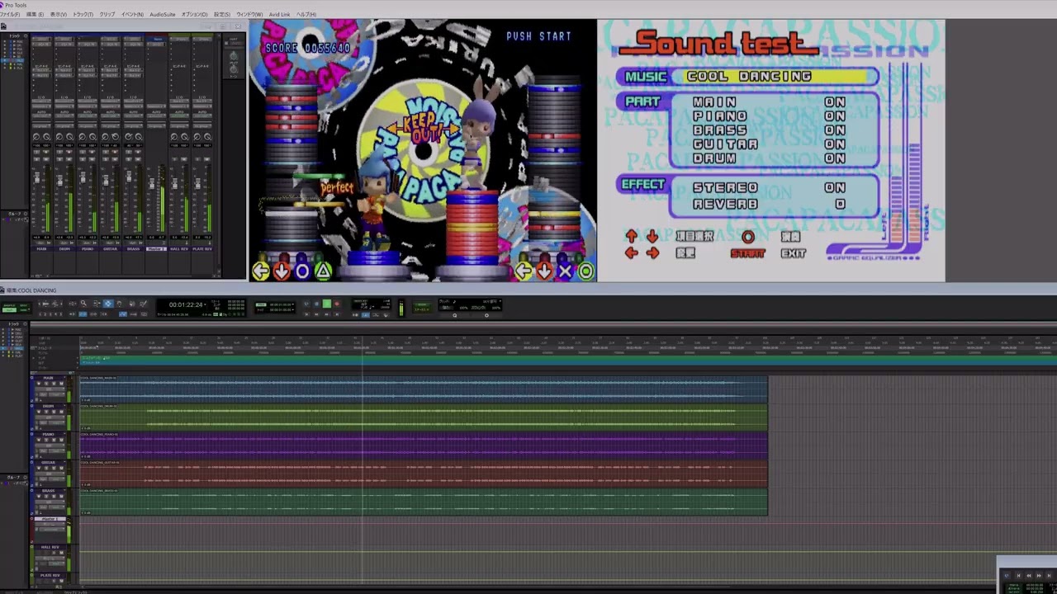Screen dimensions: 1057x594
Task: Select the Grabber hand tool
Action: point(119,304)
